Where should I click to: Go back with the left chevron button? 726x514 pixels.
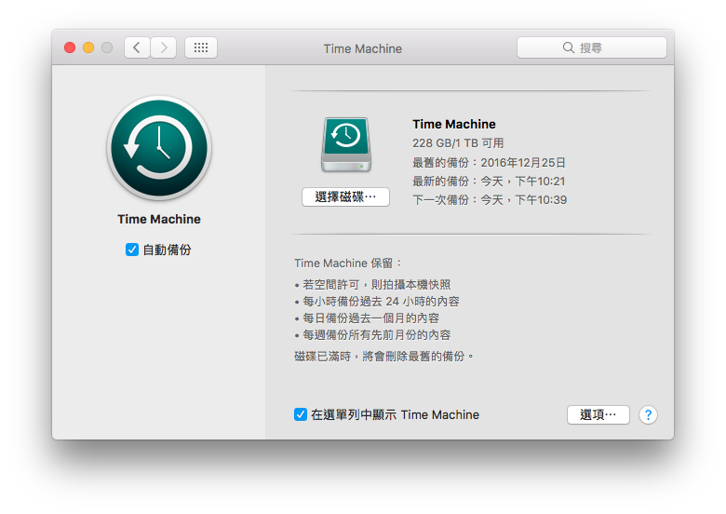(x=137, y=47)
